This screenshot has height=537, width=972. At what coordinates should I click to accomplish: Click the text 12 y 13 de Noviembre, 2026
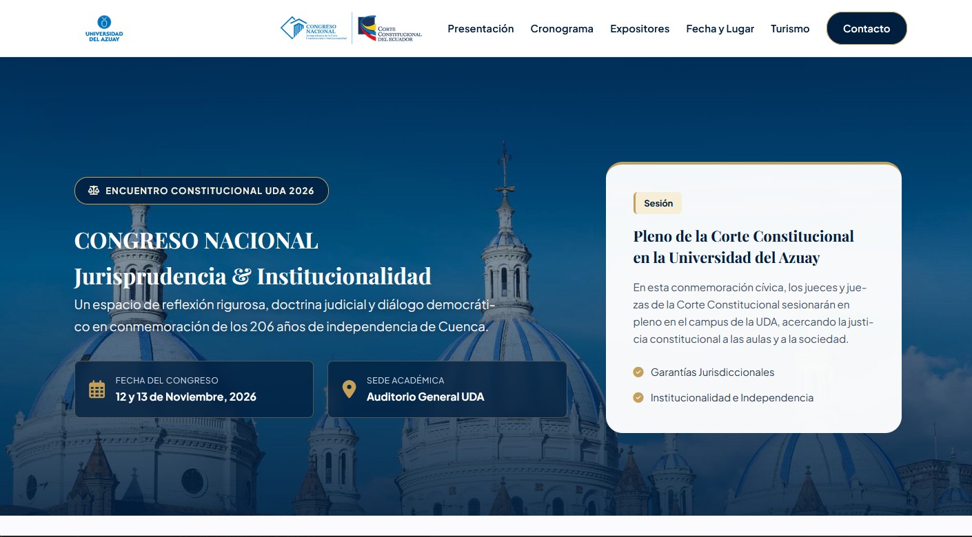point(186,397)
